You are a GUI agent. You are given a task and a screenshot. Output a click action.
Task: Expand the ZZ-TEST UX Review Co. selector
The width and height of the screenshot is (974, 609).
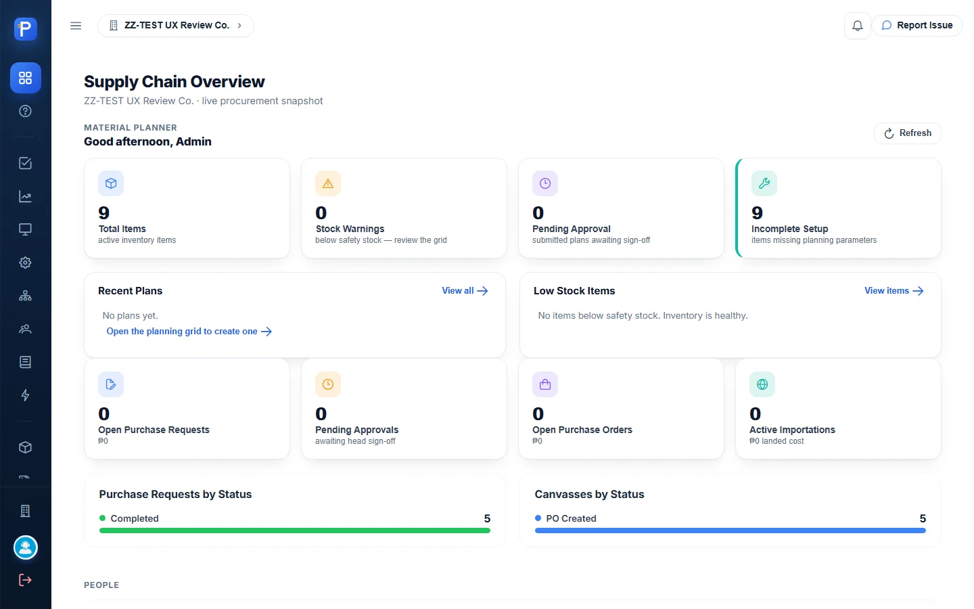click(176, 26)
